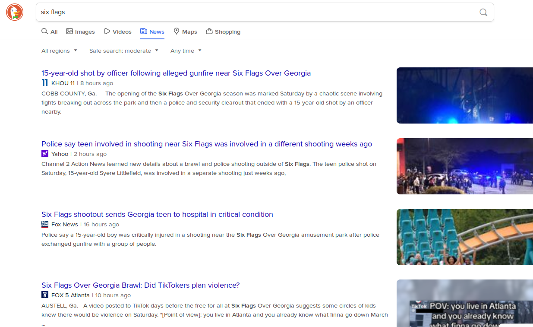The image size is (533, 327).
Task: Open article '15-year-old shot by officer' headline
Action: tap(176, 73)
